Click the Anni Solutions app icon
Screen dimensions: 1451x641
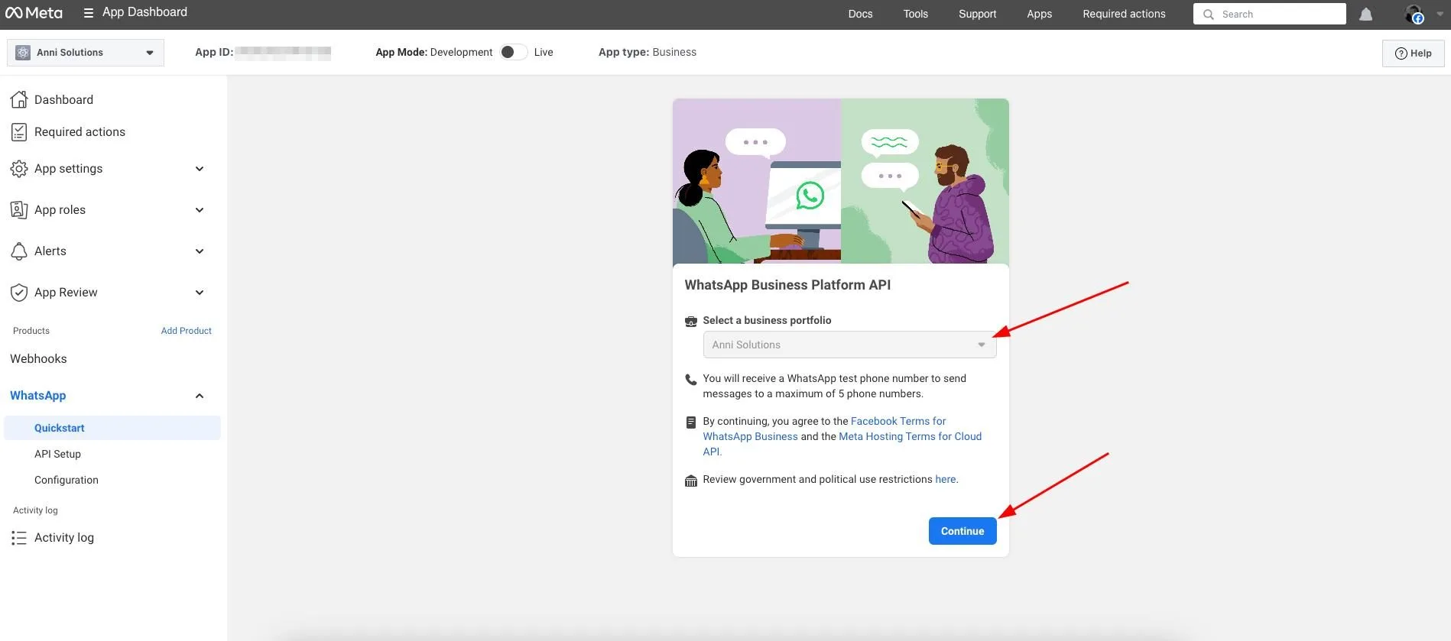[23, 53]
